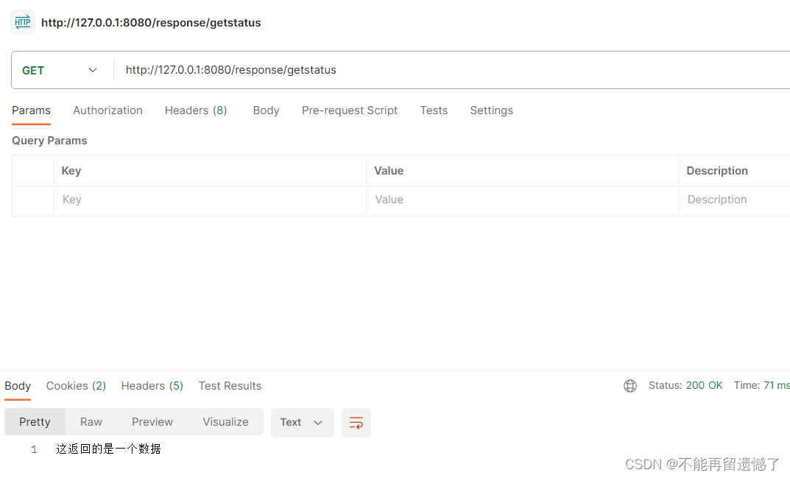
Task: Open the Settings tab
Action: 492,110
